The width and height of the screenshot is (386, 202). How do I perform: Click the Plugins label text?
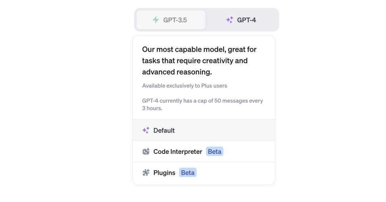(164, 173)
